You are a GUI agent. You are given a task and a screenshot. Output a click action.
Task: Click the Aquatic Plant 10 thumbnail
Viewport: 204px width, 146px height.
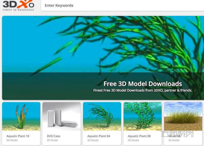[22, 117]
